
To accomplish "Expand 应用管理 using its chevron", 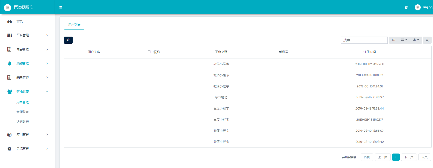I will point(47,135).
